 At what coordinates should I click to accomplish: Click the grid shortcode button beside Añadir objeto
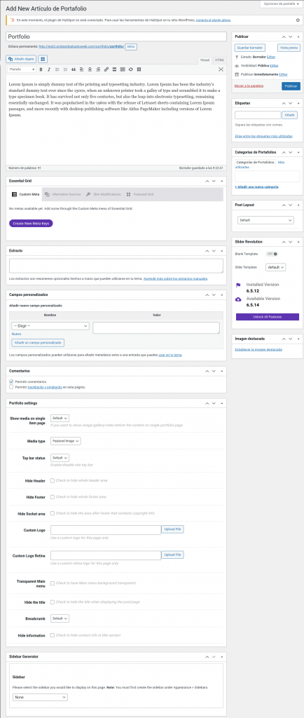(42, 59)
